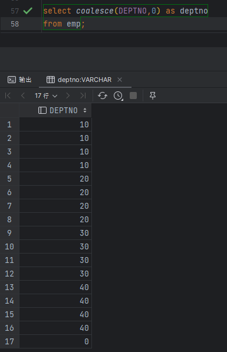Go to the next page arrow
This screenshot has width=227, height=352.
pyautogui.click(x=68, y=96)
